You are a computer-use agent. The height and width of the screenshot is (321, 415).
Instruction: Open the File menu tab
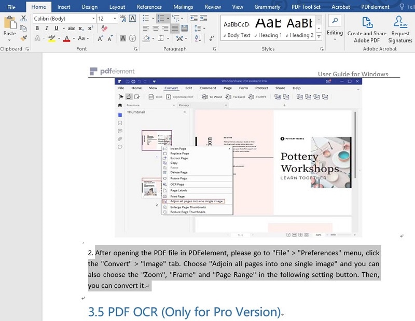tap(11, 7)
